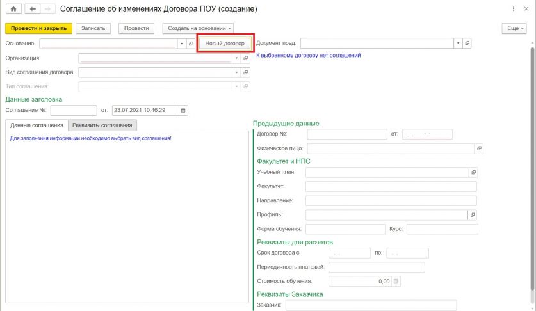Click the Провести и закрыть button
Screen dimensions: 536x311
pos(38,28)
